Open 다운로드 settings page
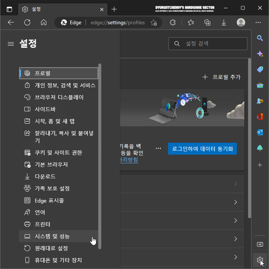This screenshot has width=269, height=269. pos(59,176)
